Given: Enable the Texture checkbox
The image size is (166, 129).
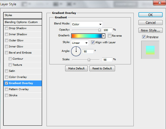Looking at the screenshot, I should [10, 65].
